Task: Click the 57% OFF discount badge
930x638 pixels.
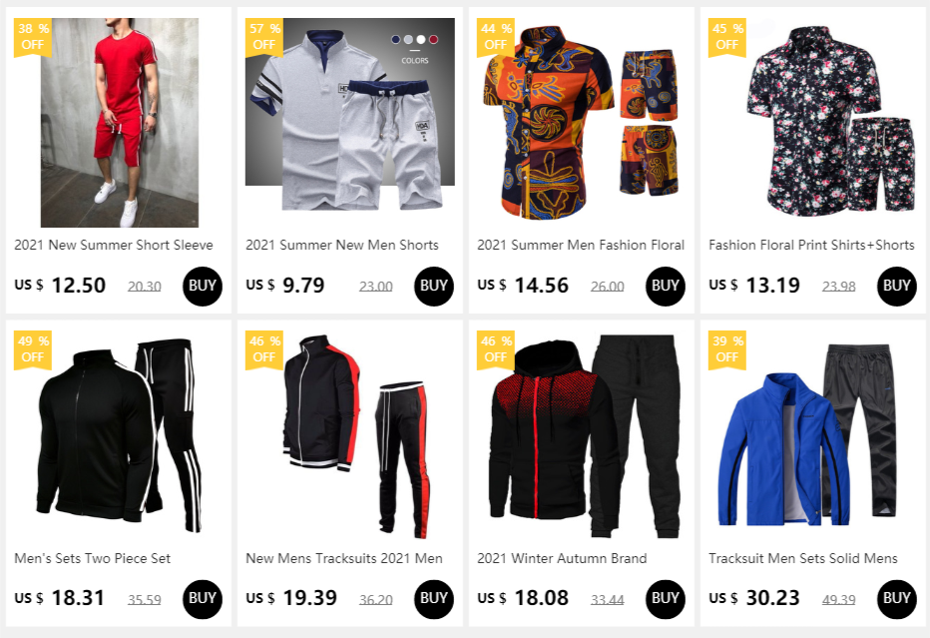Action: [264, 37]
